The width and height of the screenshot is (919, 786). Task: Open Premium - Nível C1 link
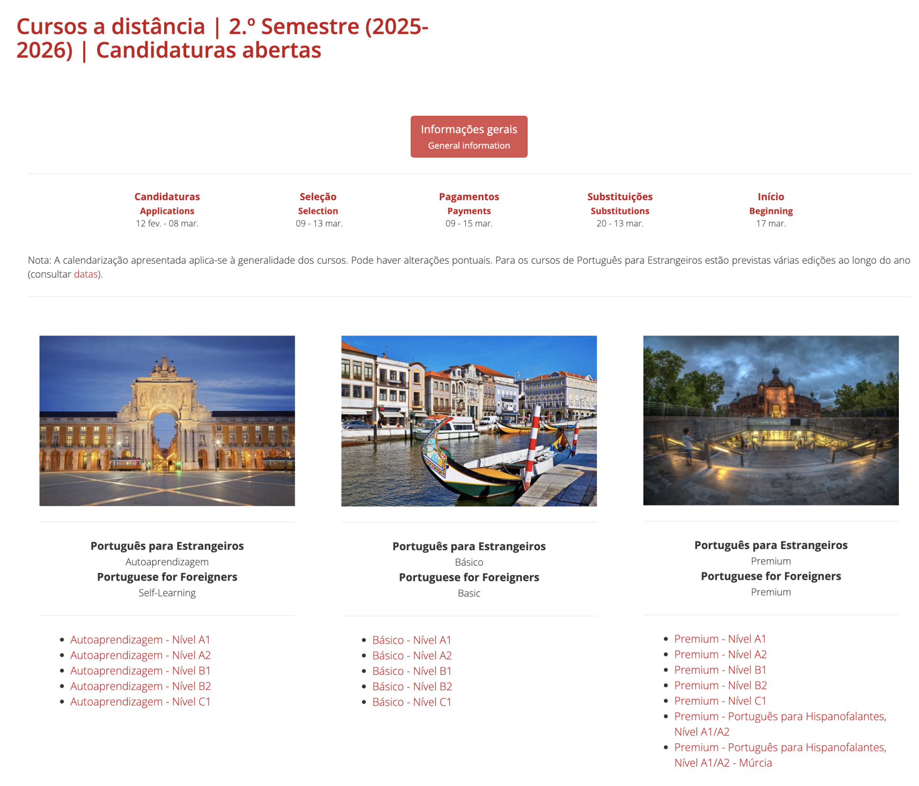720,701
